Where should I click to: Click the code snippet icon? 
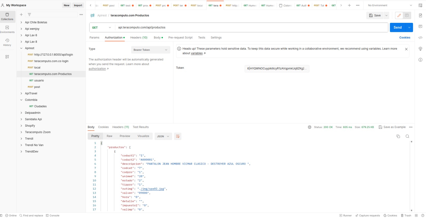(x=420, y=38)
